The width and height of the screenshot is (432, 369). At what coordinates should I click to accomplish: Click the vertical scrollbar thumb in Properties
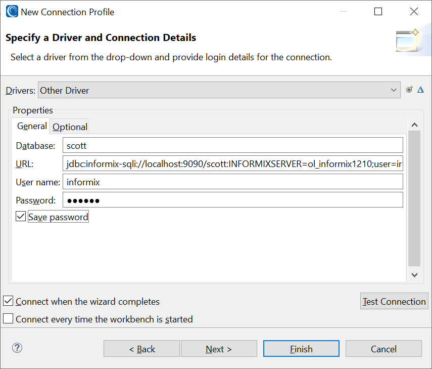pyautogui.click(x=414, y=198)
